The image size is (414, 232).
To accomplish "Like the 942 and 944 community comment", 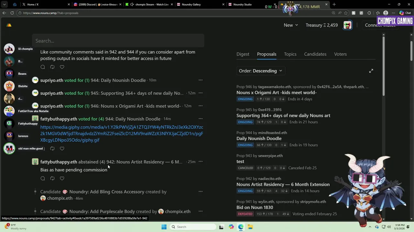I will (x=62, y=67).
